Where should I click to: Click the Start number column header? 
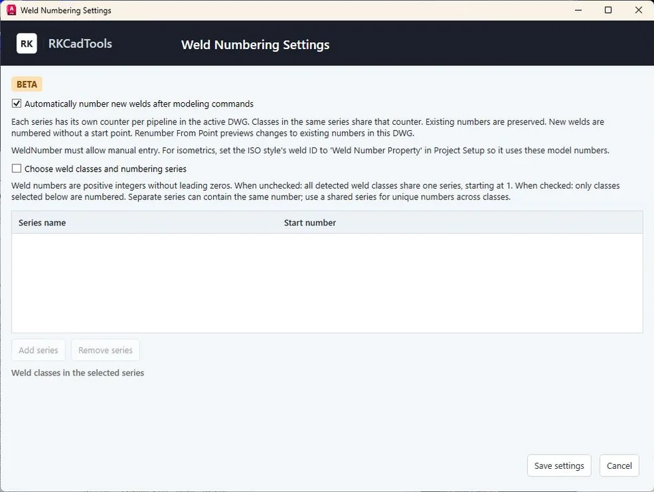[x=310, y=222]
